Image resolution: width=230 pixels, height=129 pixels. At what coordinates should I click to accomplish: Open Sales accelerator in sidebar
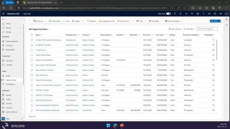point(12,41)
